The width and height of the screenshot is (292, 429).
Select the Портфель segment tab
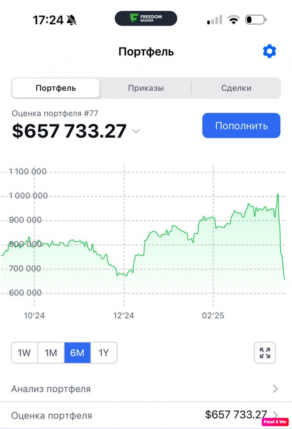pyautogui.click(x=55, y=88)
